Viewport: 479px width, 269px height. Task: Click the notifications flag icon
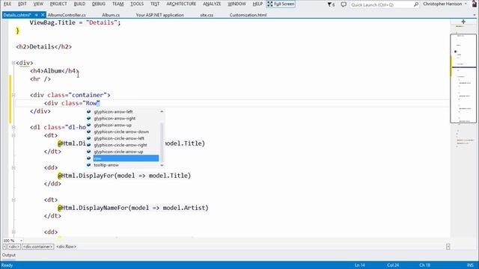(331, 4)
